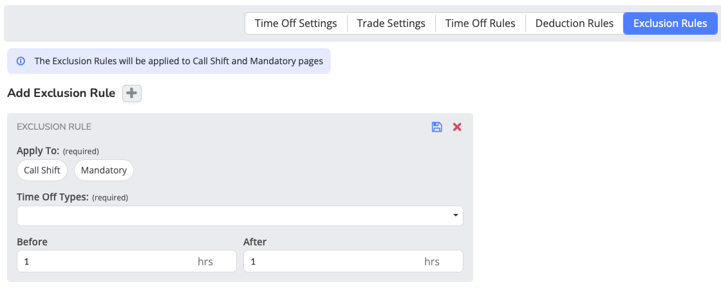Focus the After hours input field
The width and height of the screenshot is (721, 291).
point(353,261)
